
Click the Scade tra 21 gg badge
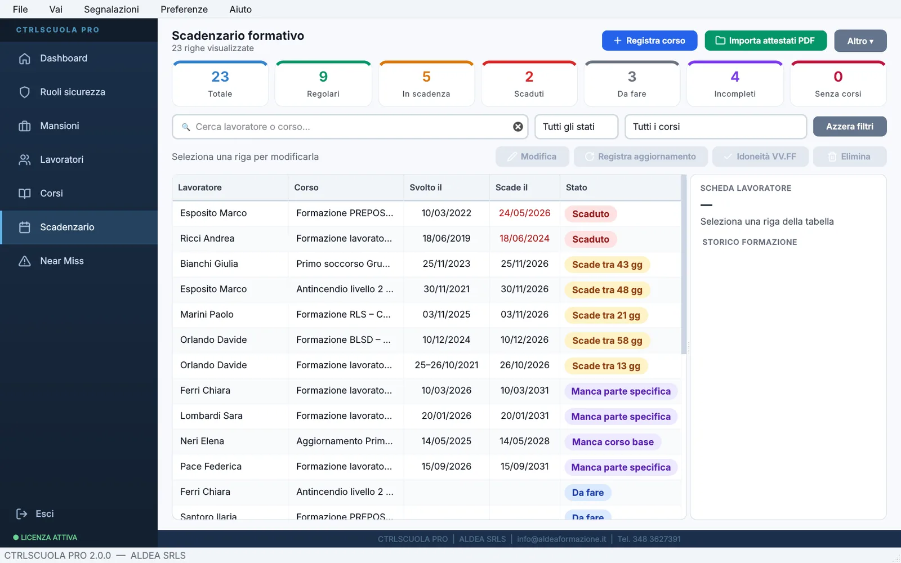[606, 315]
